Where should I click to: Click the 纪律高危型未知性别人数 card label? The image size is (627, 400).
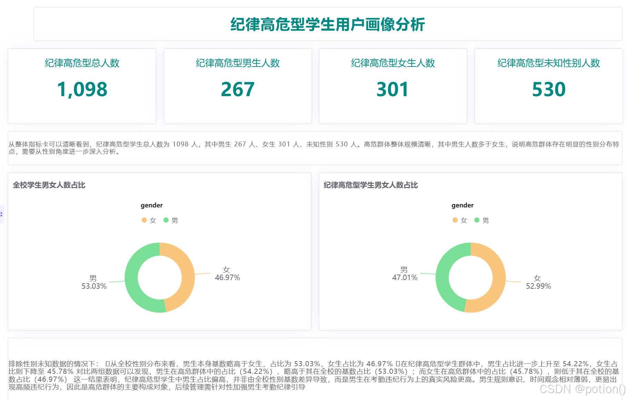coord(549,63)
